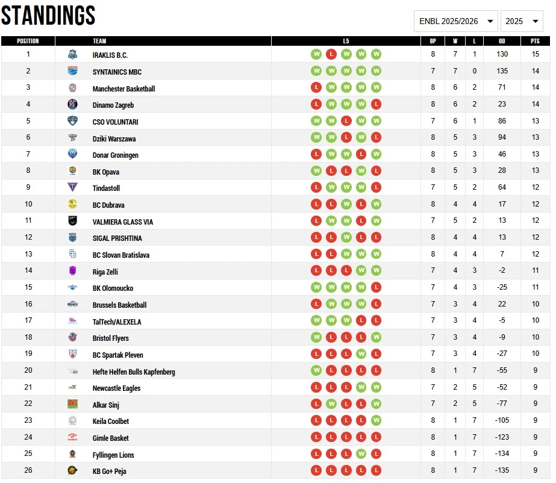The image size is (556, 483).
Task: Click the Dinamo Zagreb team logo
Action: click(72, 104)
